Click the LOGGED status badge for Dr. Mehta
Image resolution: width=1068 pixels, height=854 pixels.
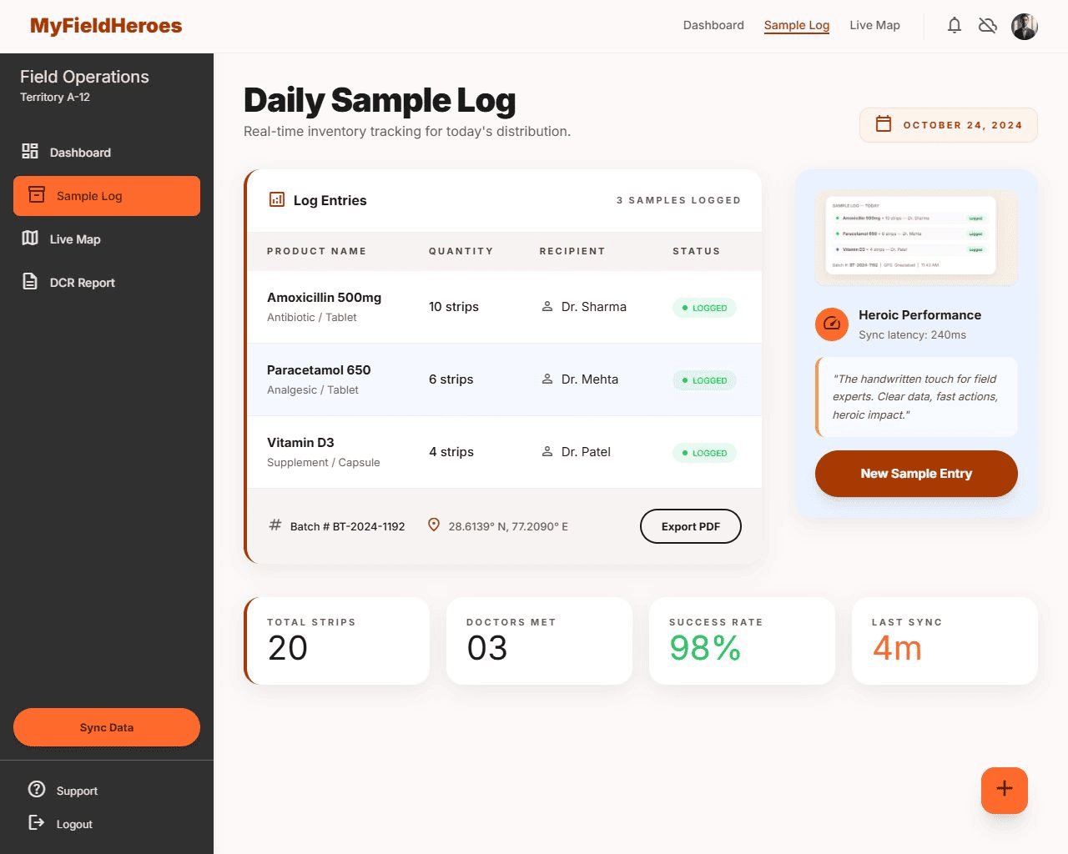pos(704,380)
